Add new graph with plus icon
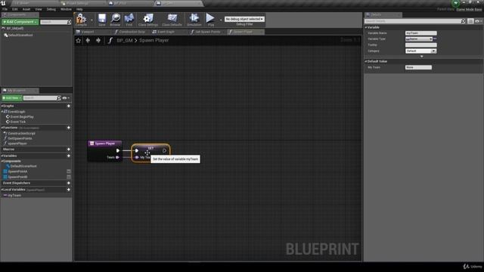The image size is (484, 272). tap(69, 106)
